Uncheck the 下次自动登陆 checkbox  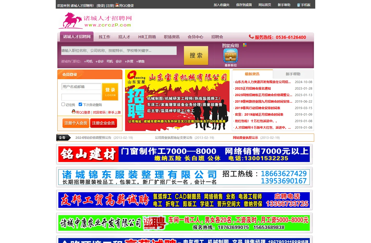pyautogui.click(x=80, y=104)
